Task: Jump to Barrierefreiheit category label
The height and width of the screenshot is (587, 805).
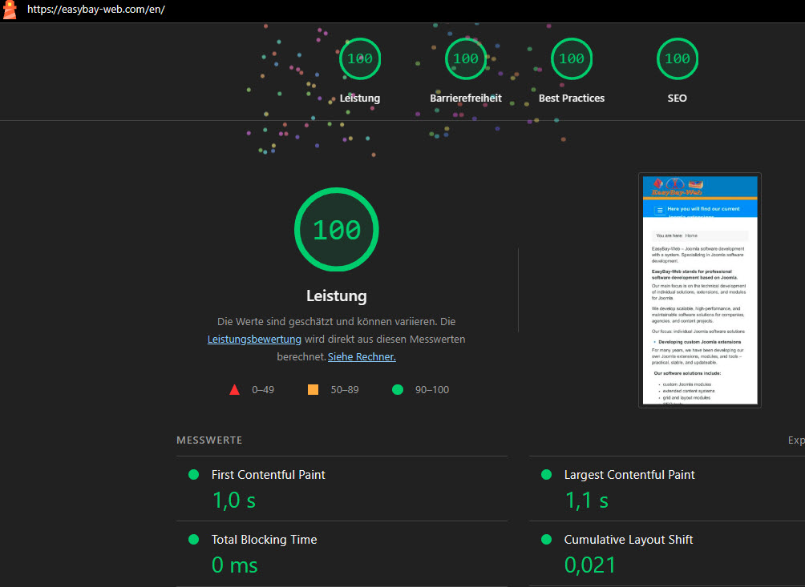Action: pyautogui.click(x=466, y=99)
